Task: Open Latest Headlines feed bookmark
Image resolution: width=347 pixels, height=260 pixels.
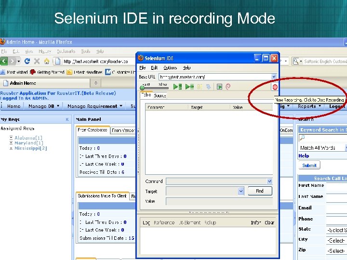Action: [84, 72]
